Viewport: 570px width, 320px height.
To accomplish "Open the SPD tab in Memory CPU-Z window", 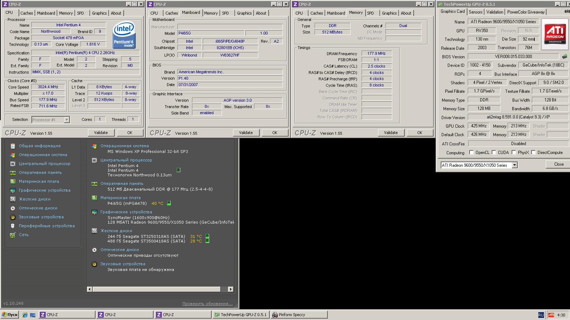I will pos(370,13).
